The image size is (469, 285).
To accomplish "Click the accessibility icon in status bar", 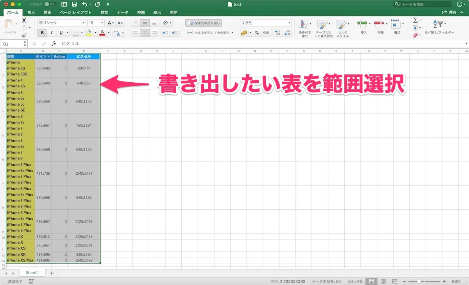I will point(32,281).
